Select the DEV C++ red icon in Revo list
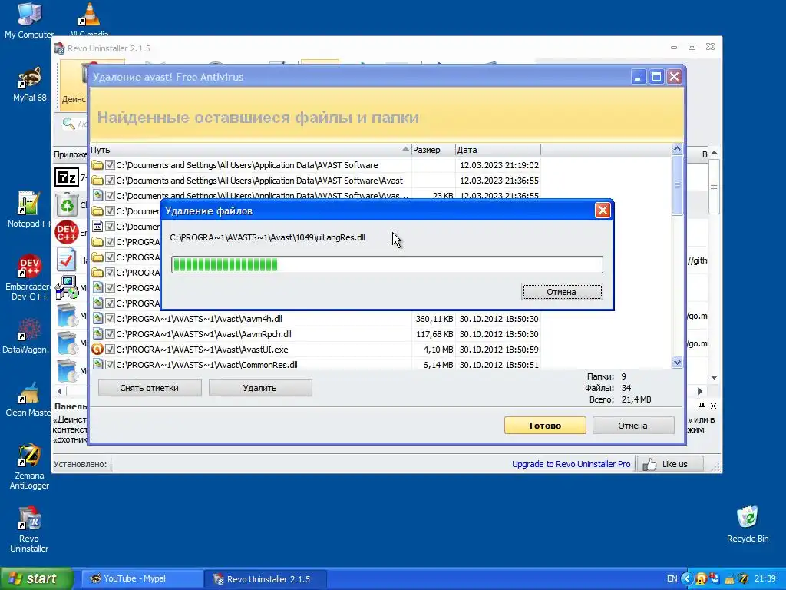 66,232
